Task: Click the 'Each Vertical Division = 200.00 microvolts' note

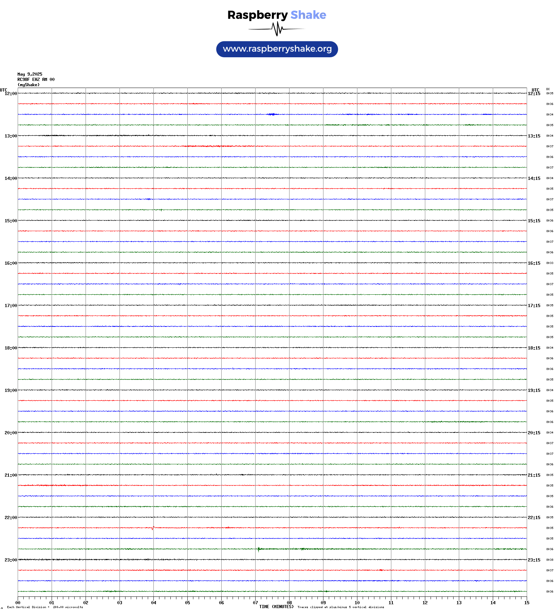Action: tap(45, 607)
